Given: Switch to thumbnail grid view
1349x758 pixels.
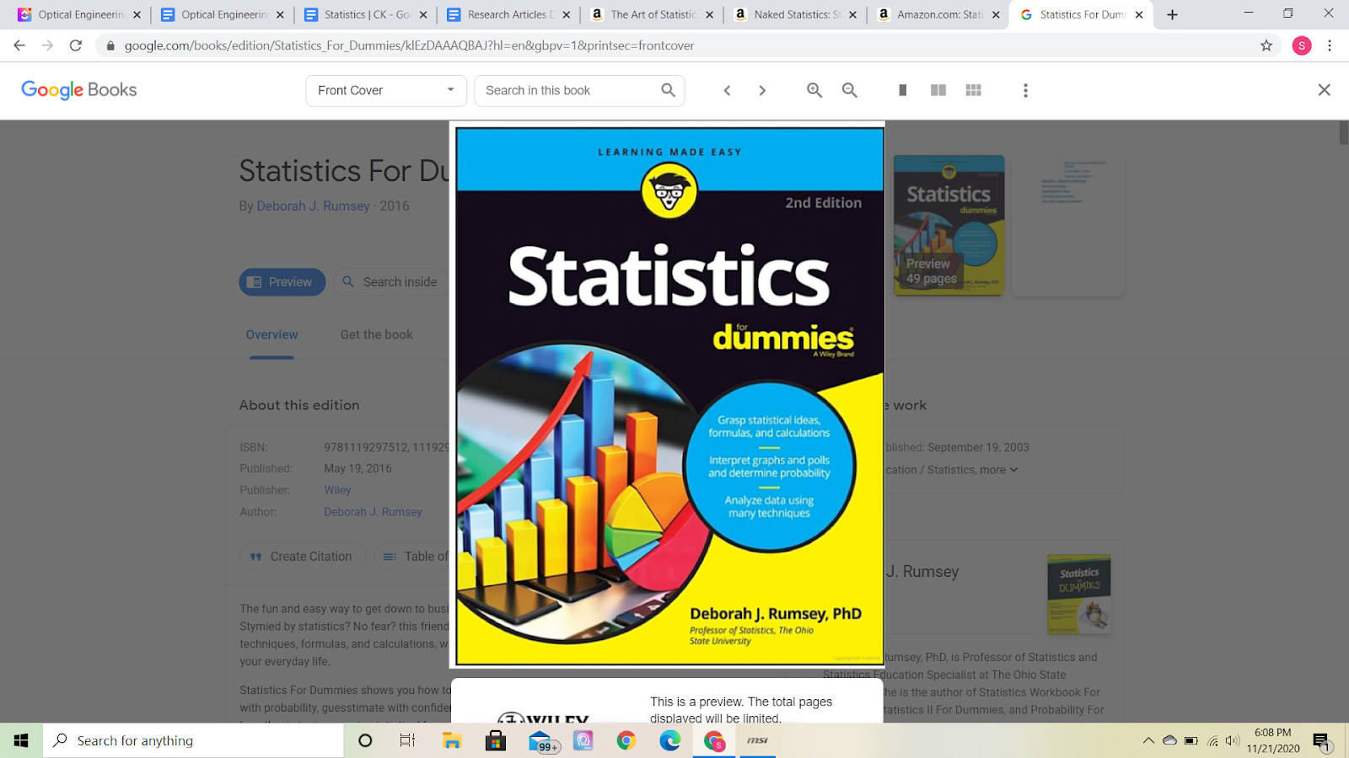Looking at the screenshot, I should 973,90.
